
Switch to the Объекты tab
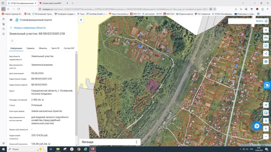43,48
